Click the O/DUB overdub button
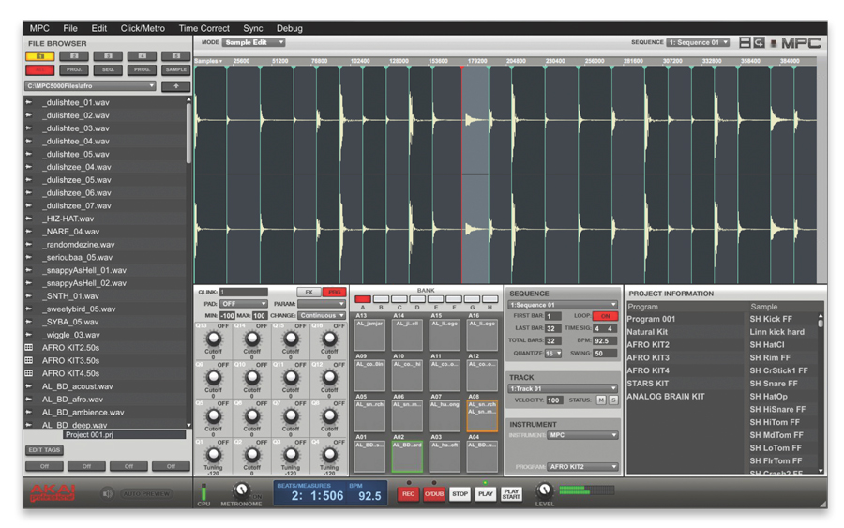 point(434,493)
